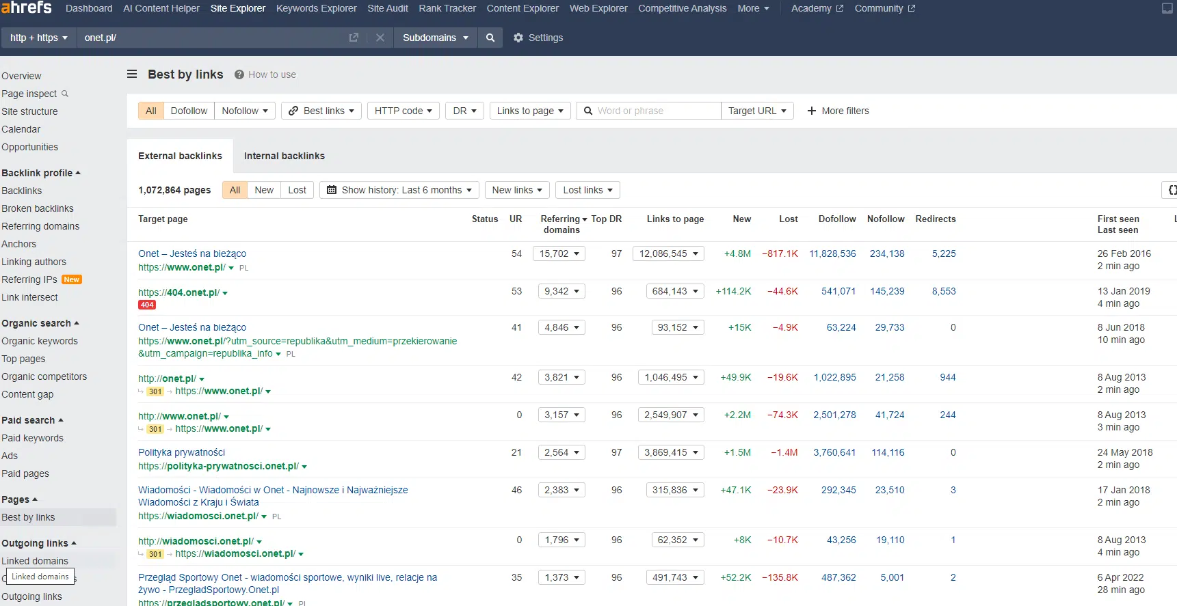Screen dimensions: 1177x606
Task: Click the search magnifier button
Action: [x=490, y=38]
